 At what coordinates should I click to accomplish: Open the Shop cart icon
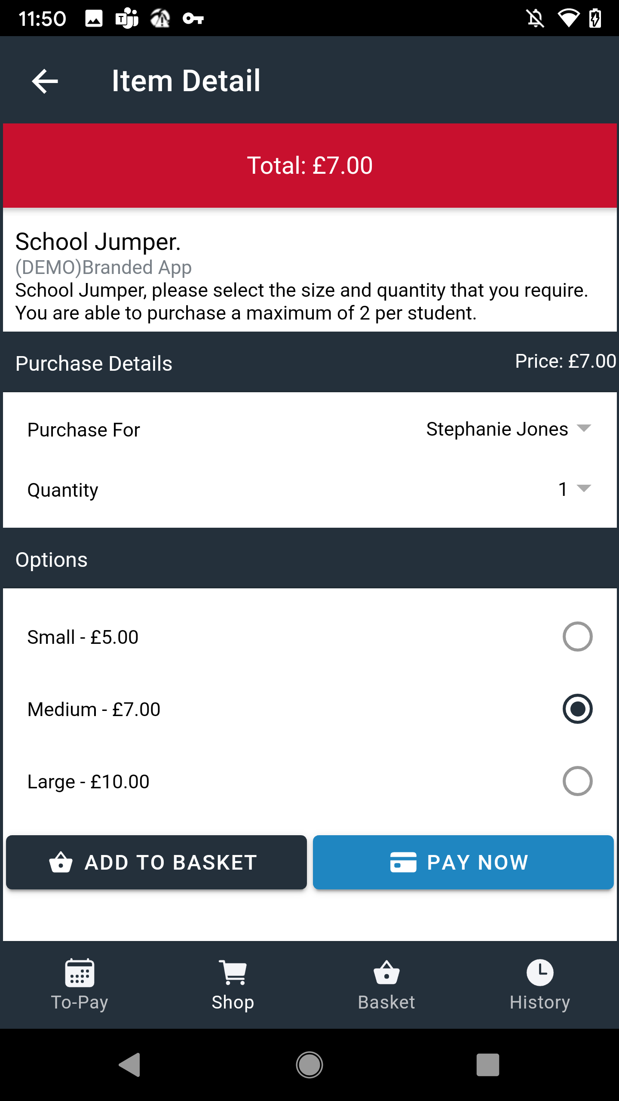(233, 973)
